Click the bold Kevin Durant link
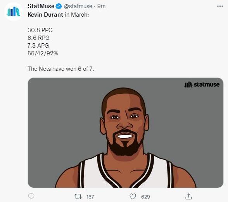 [x=45, y=15]
